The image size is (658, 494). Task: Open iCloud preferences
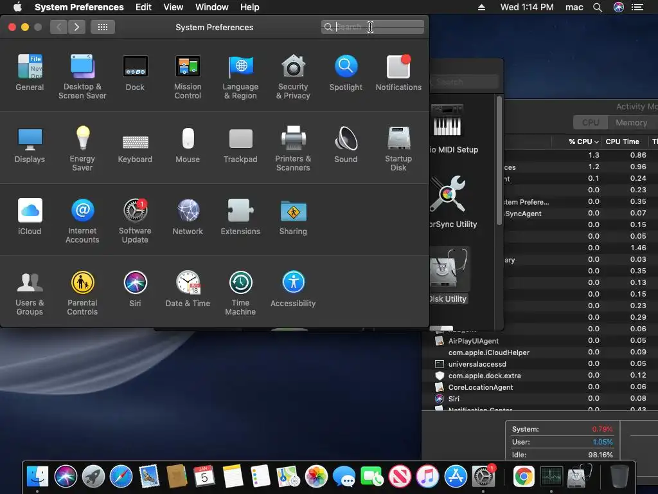30,217
